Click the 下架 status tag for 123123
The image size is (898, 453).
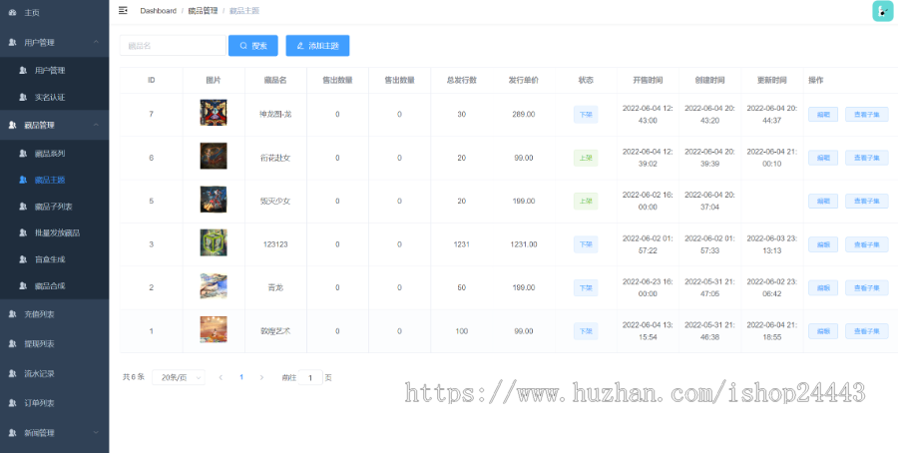[x=586, y=244]
